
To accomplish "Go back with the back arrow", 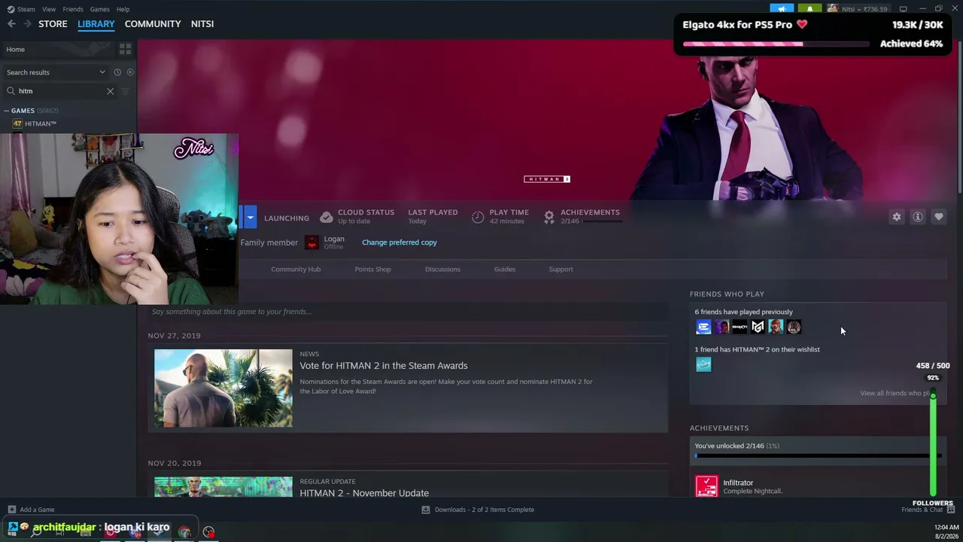I will coord(11,24).
